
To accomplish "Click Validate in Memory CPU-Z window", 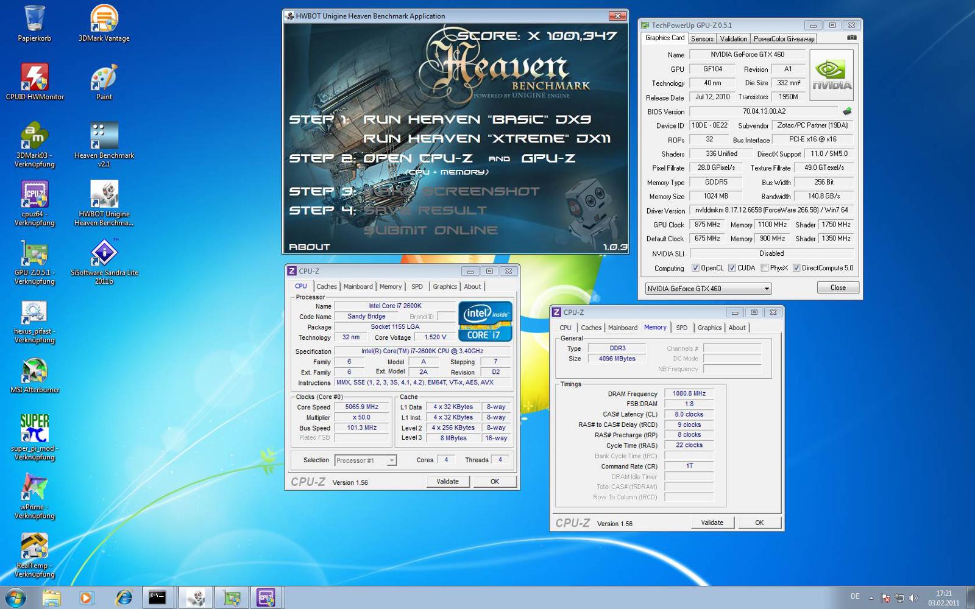I will [x=712, y=523].
